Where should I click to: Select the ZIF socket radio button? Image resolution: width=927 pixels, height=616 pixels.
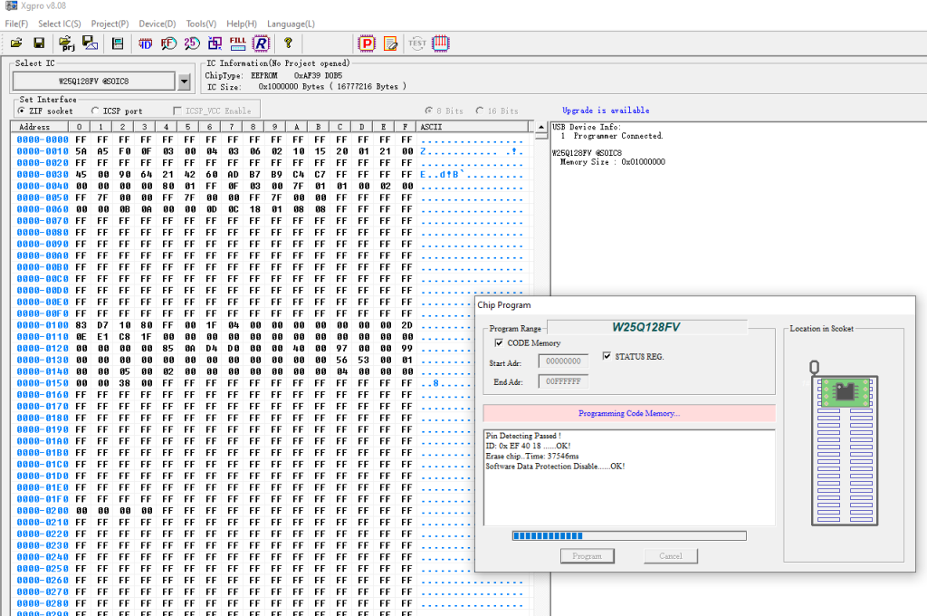(x=23, y=111)
